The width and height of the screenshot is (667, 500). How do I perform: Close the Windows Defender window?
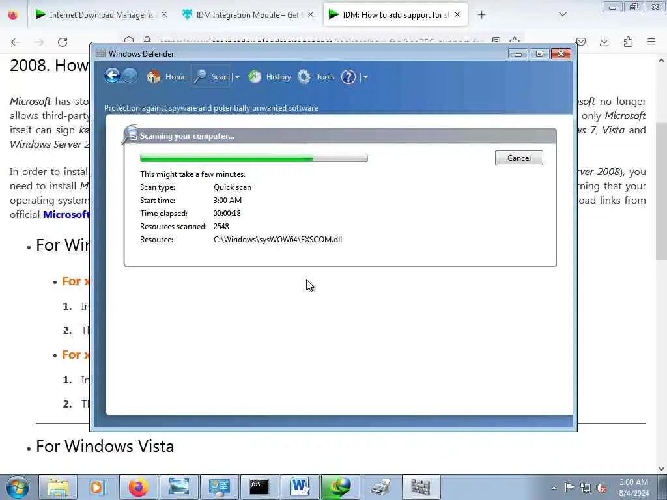pyautogui.click(x=561, y=53)
